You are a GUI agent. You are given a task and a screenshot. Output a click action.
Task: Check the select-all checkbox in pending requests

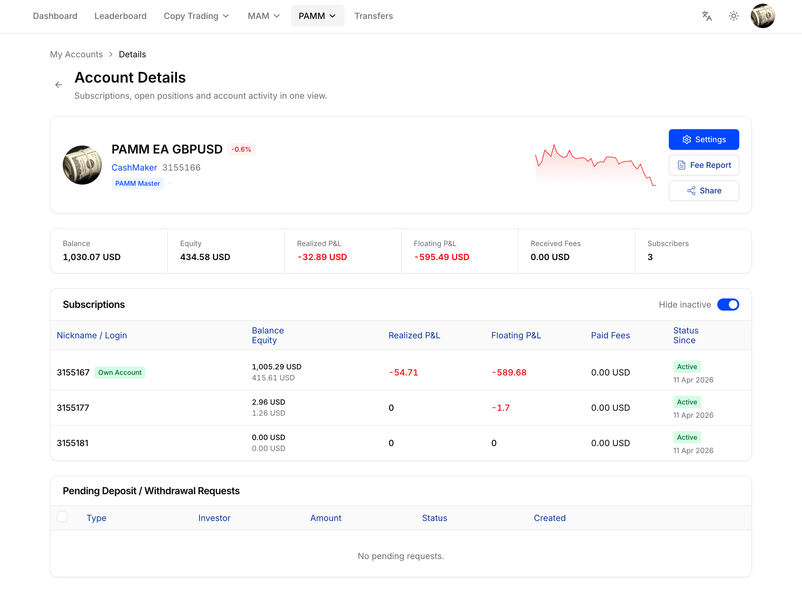coord(62,517)
